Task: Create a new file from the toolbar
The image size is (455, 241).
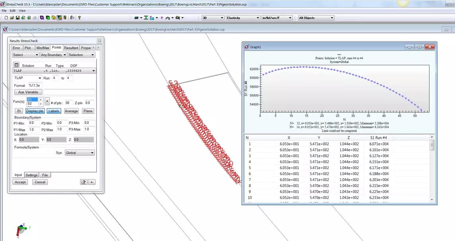Action: pyautogui.click(x=6, y=17)
